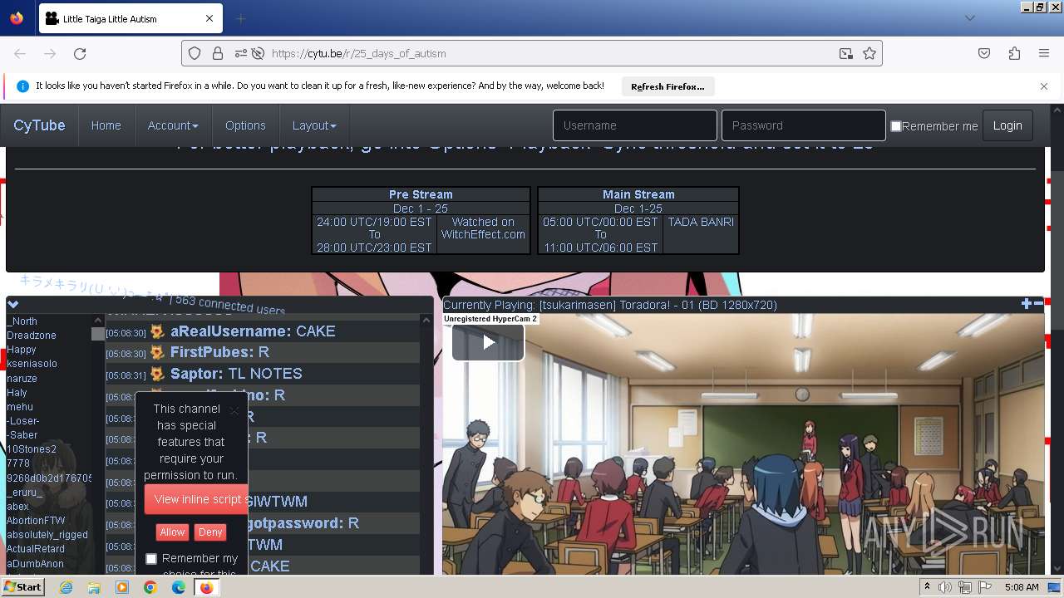Select user 10Stones2 in the user list
This screenshot has height=598, width=1064.
tap(32, 449)
